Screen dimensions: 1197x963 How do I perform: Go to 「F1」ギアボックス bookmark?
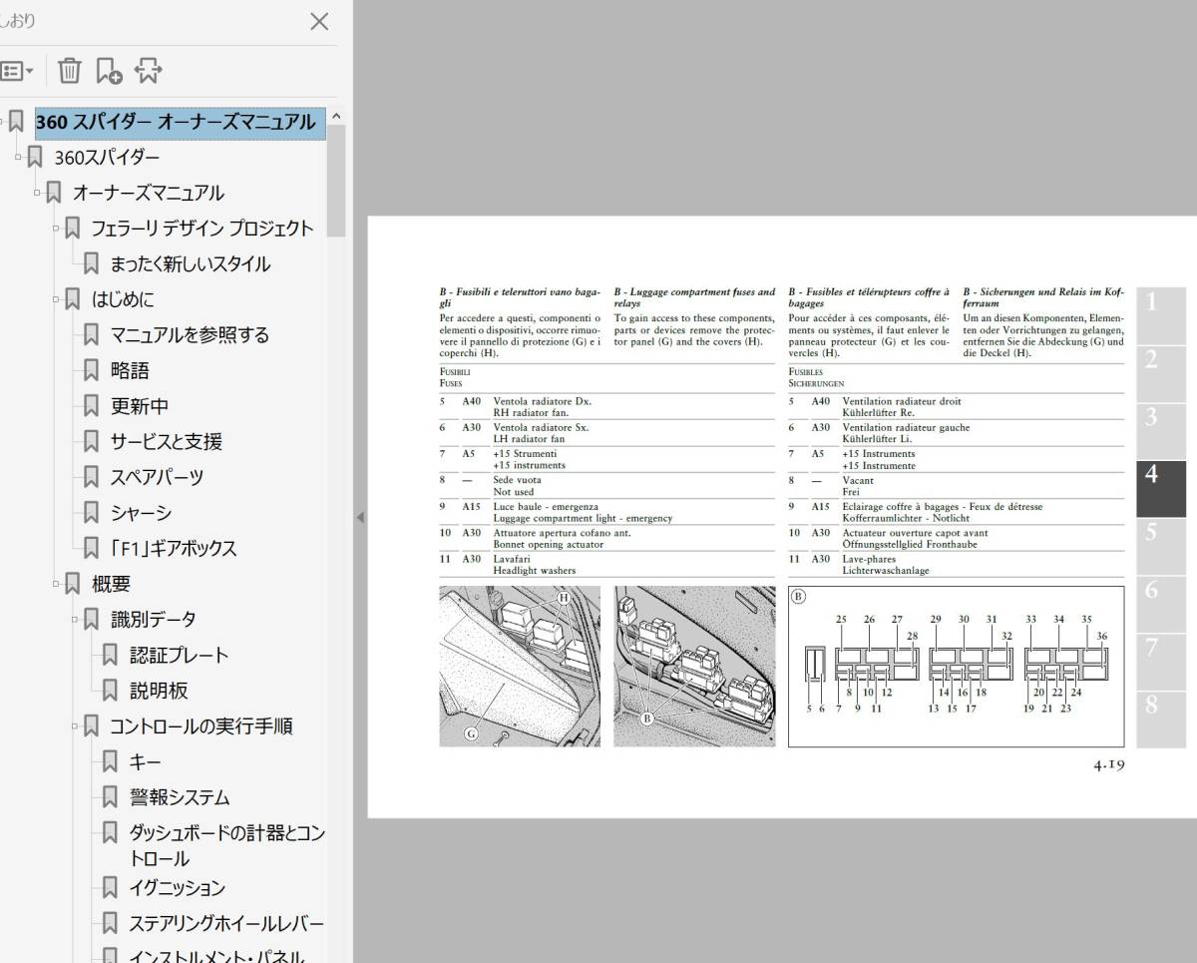tap(174, 549)
